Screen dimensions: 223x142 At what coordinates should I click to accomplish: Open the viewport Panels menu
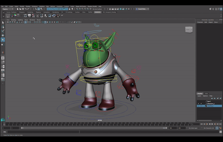(39, 20)
